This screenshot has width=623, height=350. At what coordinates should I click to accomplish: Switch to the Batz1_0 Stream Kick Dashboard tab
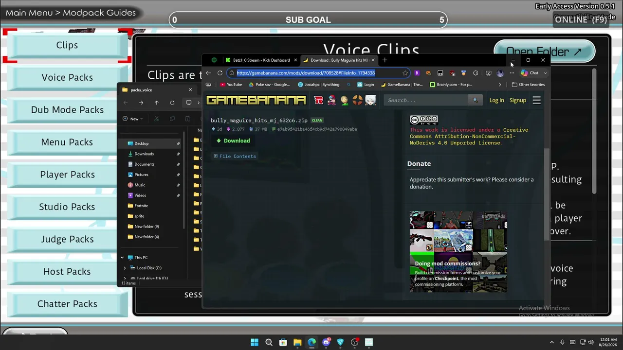[261, 60]
